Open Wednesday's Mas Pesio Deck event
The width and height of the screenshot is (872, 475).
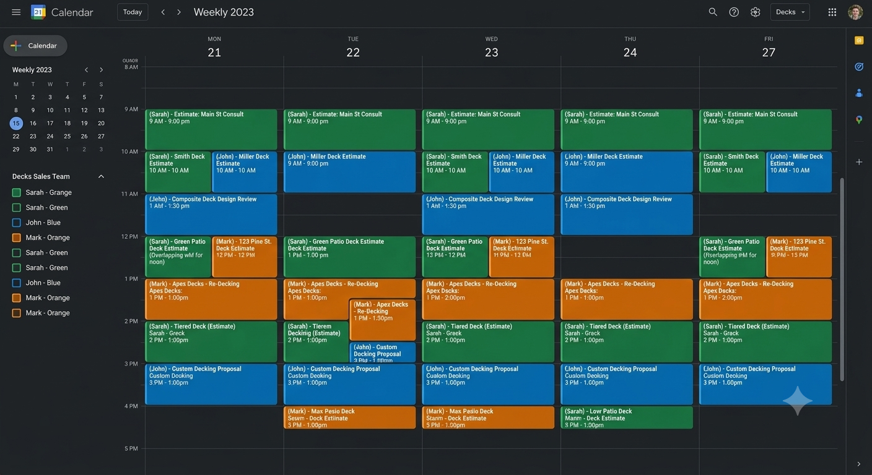click(x=488, y=417)
